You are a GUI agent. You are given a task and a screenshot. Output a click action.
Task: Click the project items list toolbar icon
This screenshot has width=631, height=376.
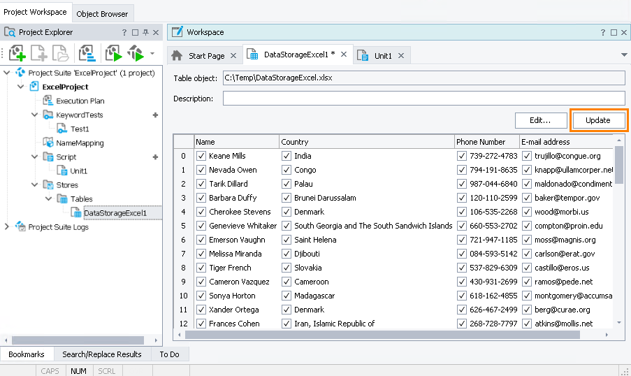point(87,53)
